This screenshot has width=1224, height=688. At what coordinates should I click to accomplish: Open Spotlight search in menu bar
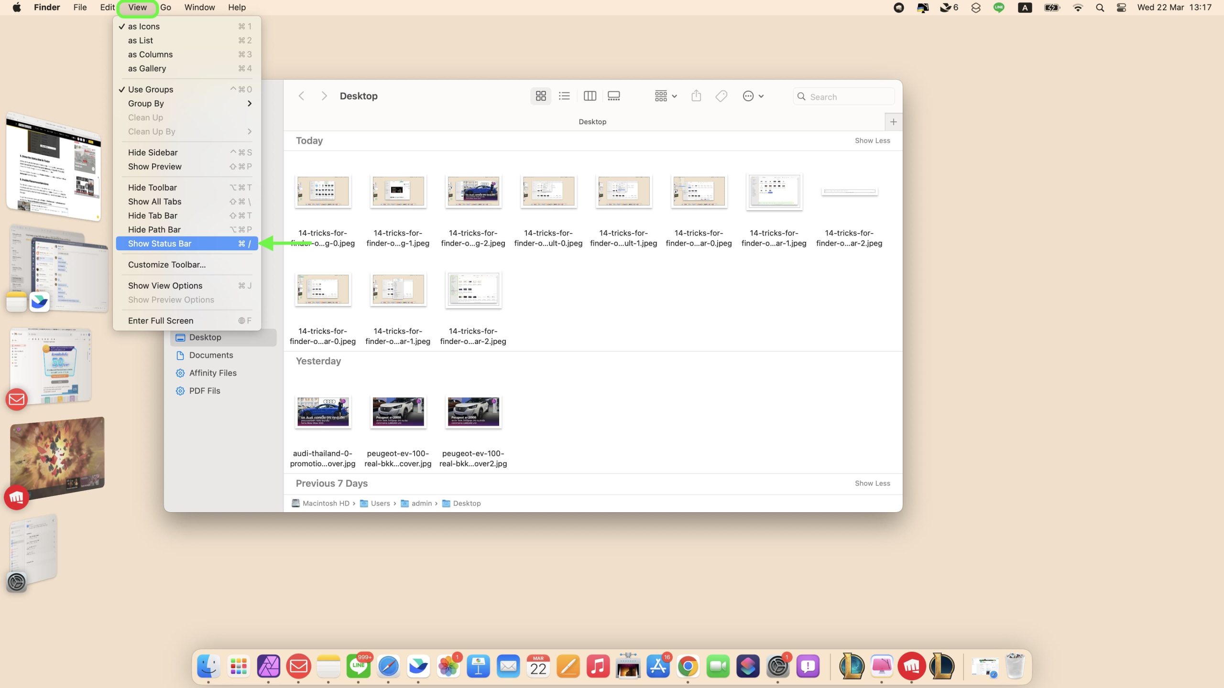[x=1100, y=8]
